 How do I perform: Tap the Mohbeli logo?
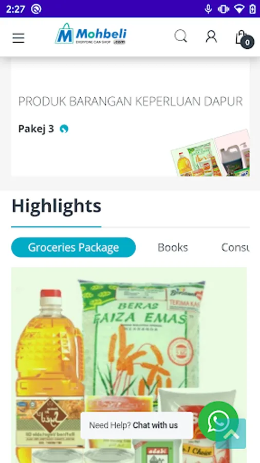tap(91, 34)
